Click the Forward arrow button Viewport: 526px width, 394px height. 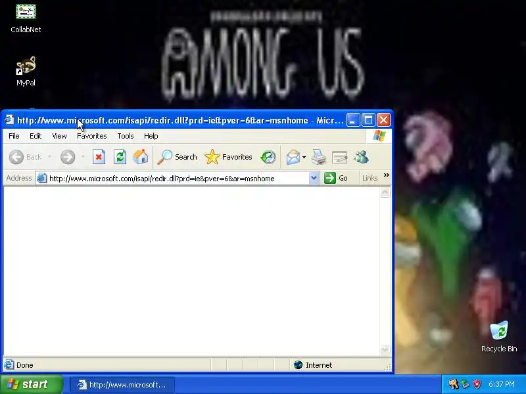click(68, 157)
